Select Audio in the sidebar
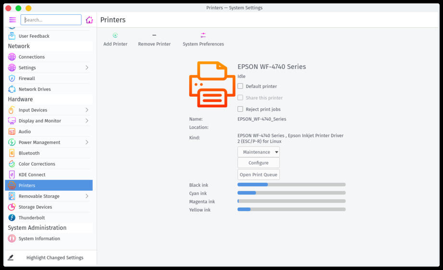Image resolution: width=443 pixels, height=270 pixels. (49, 132)
